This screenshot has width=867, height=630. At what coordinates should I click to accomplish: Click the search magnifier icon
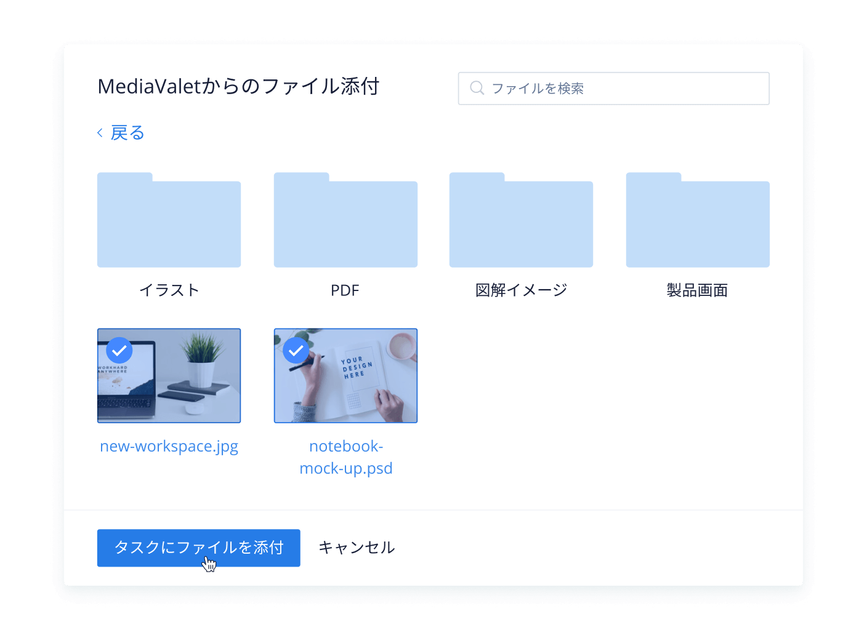point(477,88)
